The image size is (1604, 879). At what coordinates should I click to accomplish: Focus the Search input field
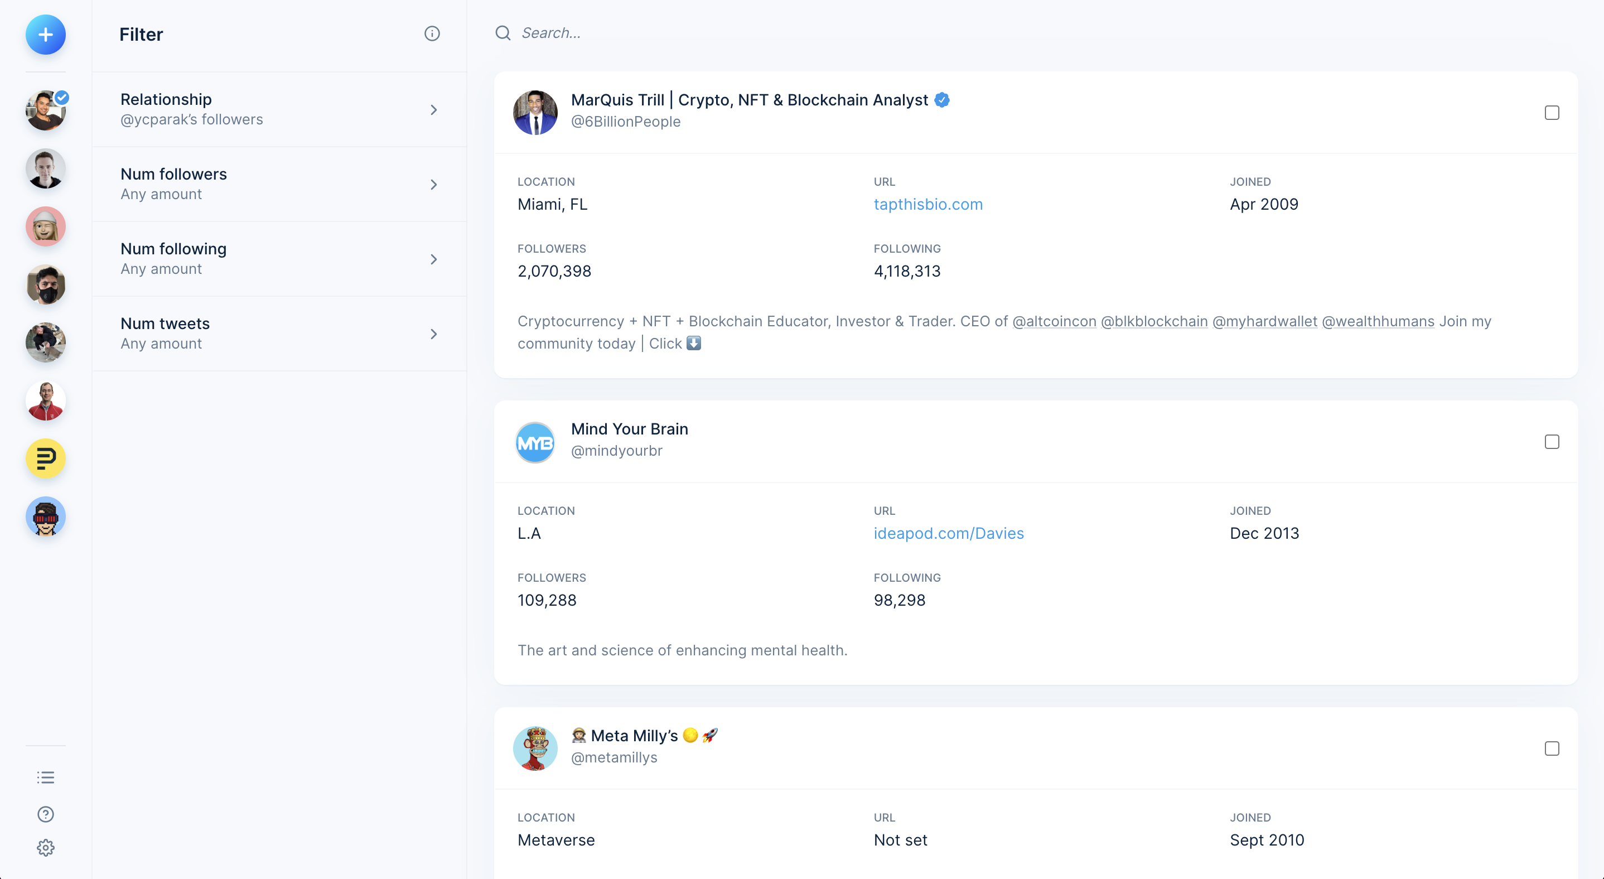pyautogui.click(x=747, y=33)
